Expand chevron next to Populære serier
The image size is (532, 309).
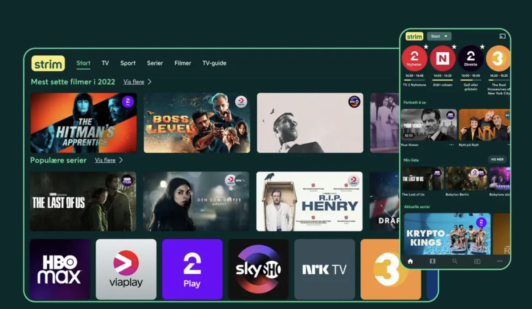[x=121, y=160]
